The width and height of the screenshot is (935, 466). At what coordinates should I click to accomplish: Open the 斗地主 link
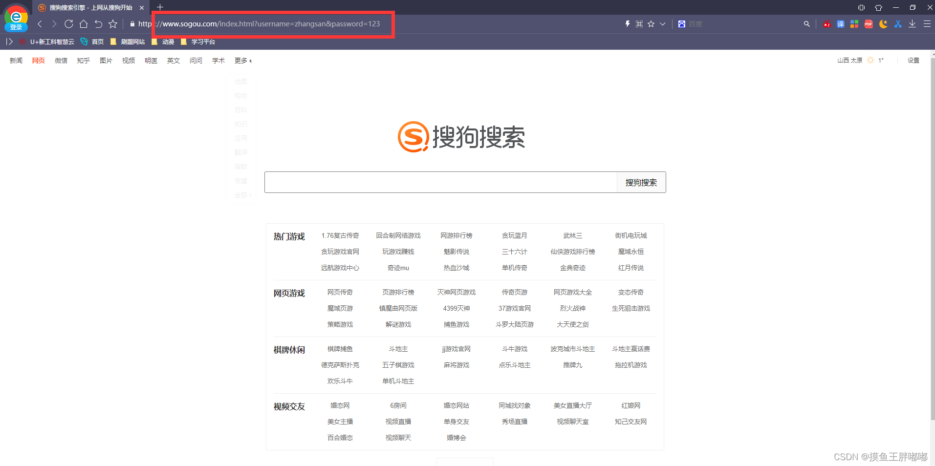[398, 349]
